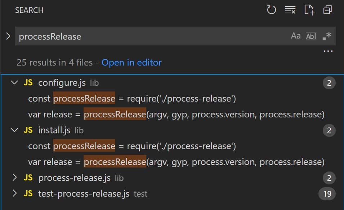The image size is (344, 210).
Task: Select first configure.js const processRelease match
Action: 84,99
